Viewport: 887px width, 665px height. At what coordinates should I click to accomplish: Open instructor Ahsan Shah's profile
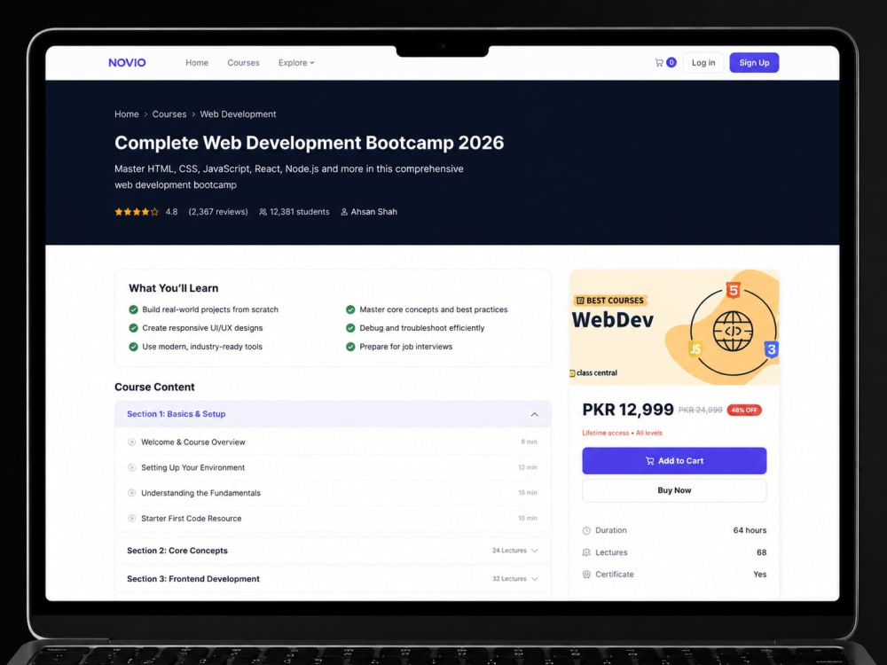point(374,212)
